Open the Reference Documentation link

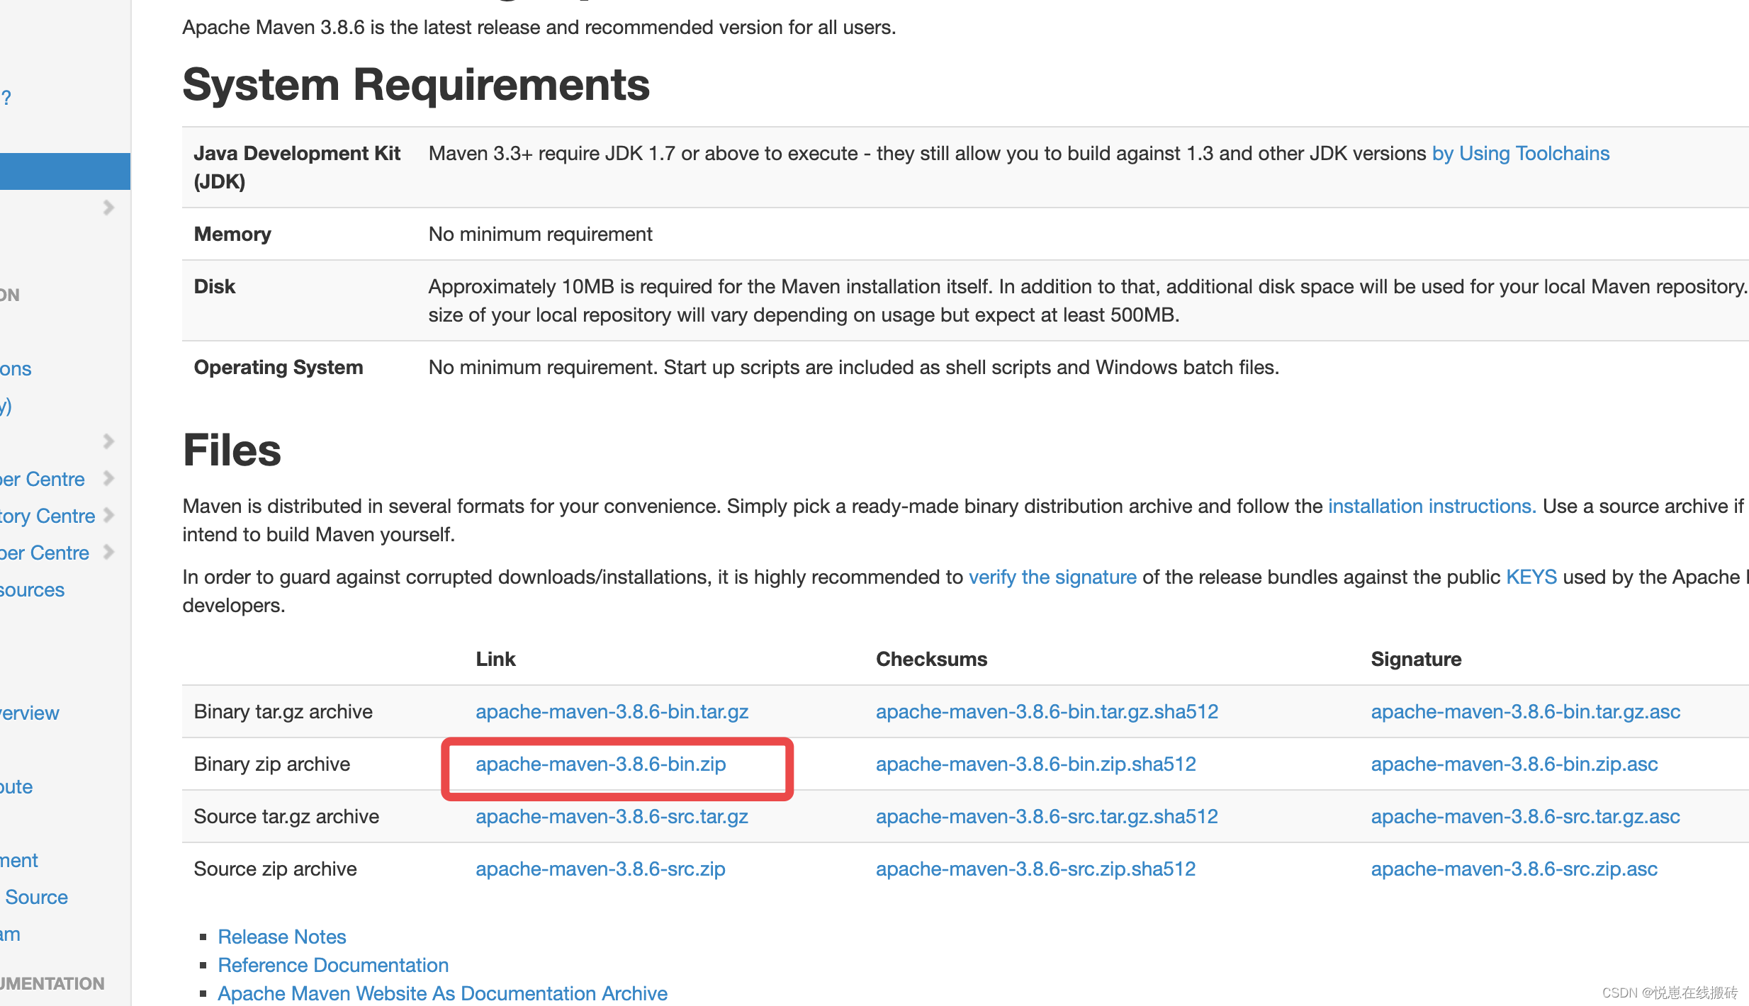pyautogui.click(x=333, y=965)
